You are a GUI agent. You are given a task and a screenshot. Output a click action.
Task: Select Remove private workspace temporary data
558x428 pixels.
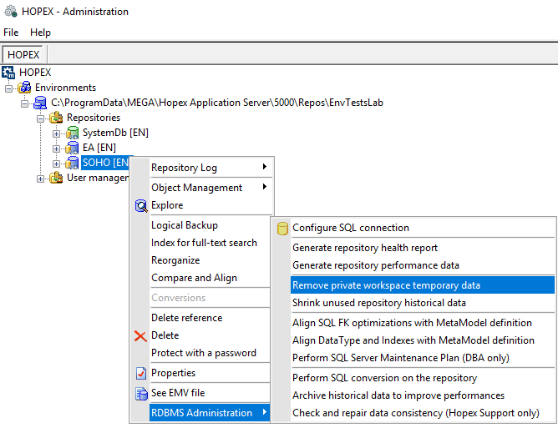(x=423, y=285)
